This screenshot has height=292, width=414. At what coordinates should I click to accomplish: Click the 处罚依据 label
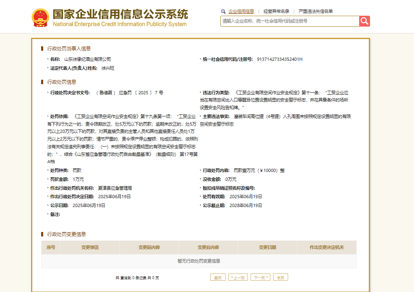click(59, 116)
